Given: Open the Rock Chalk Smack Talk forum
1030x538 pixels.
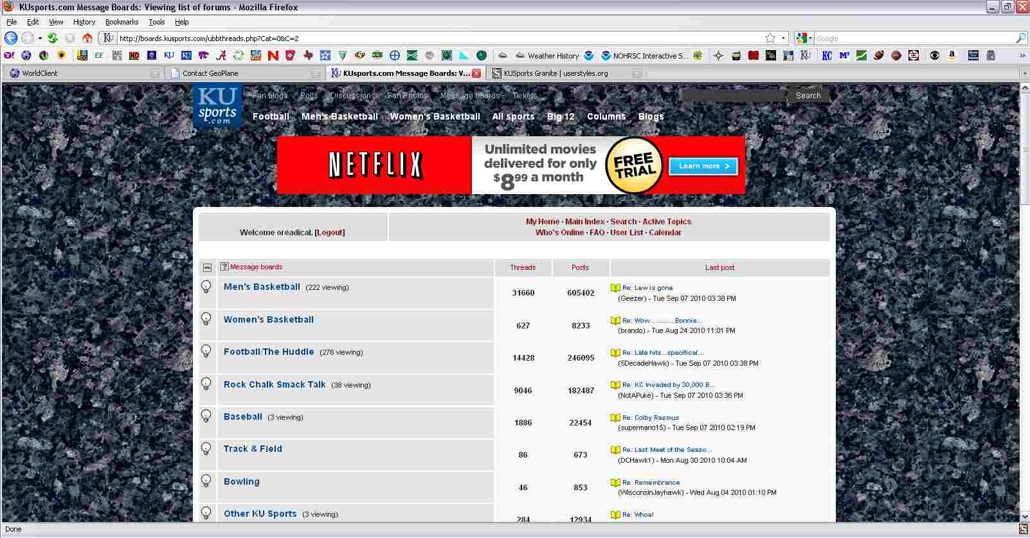Looking at the screenshot, I should point(275,384).
